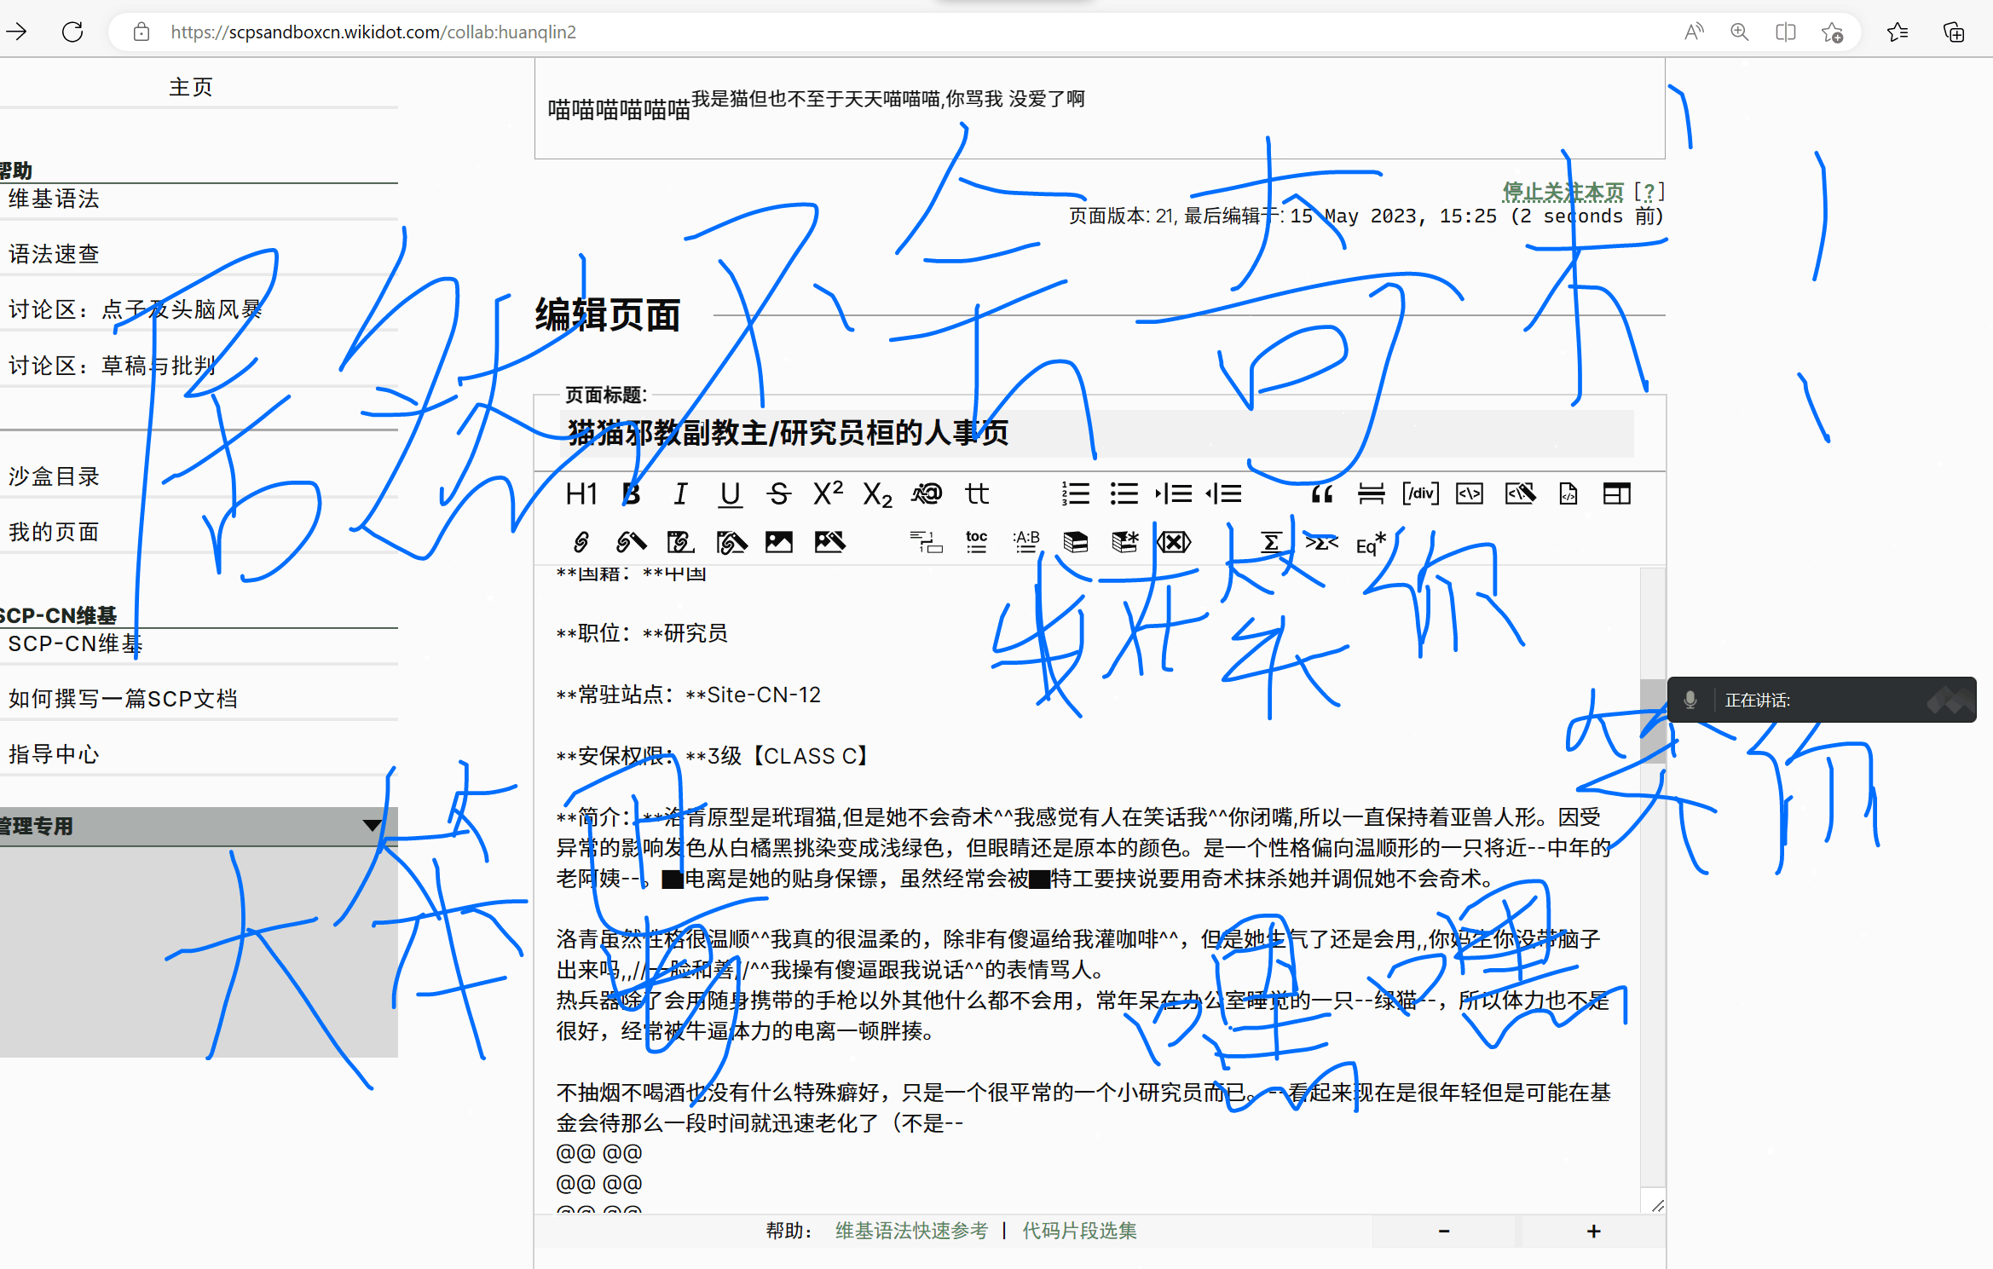Open 维基语法快速参考 help link

coord(910,1231)
